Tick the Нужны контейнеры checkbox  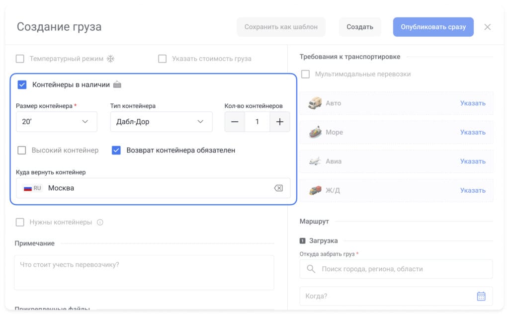tap(20, 222)
